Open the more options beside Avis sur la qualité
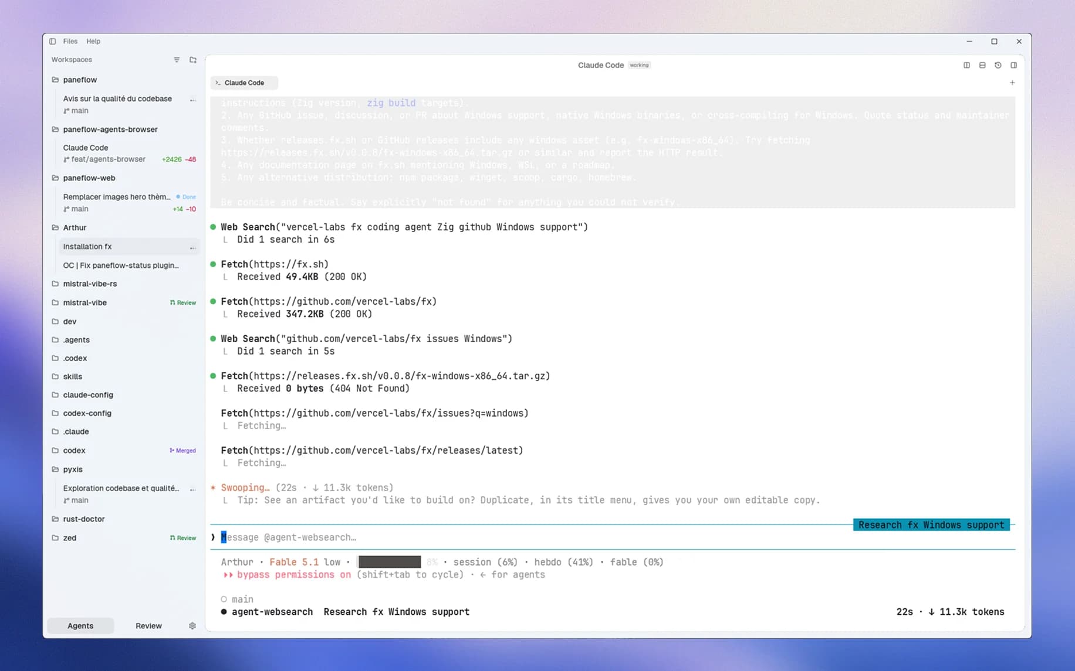 [x=192, y=100]
